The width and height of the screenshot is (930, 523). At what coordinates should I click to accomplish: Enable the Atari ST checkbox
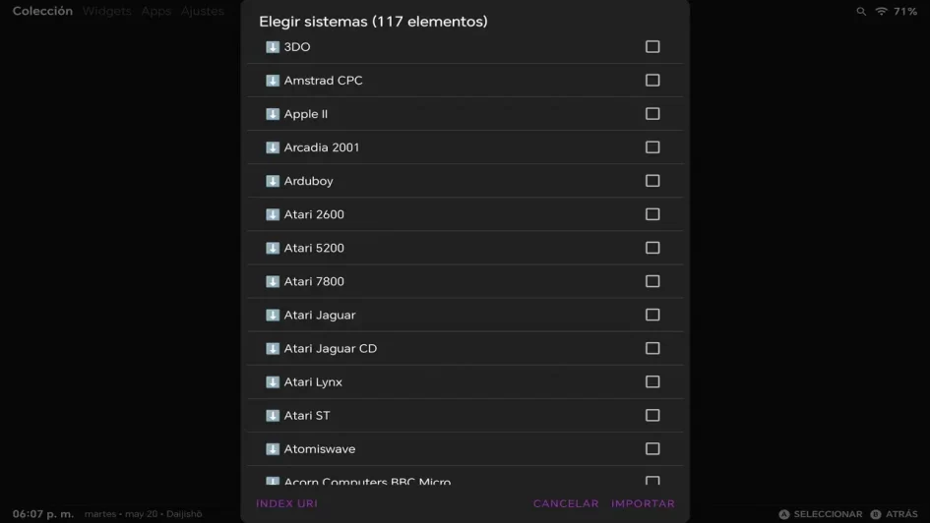click(x=652, y=415)
